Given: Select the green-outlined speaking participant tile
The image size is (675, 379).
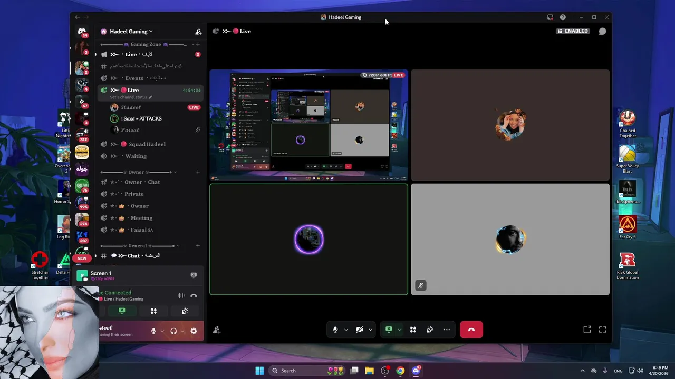Looking at the screenshot, I should (308, 239).
